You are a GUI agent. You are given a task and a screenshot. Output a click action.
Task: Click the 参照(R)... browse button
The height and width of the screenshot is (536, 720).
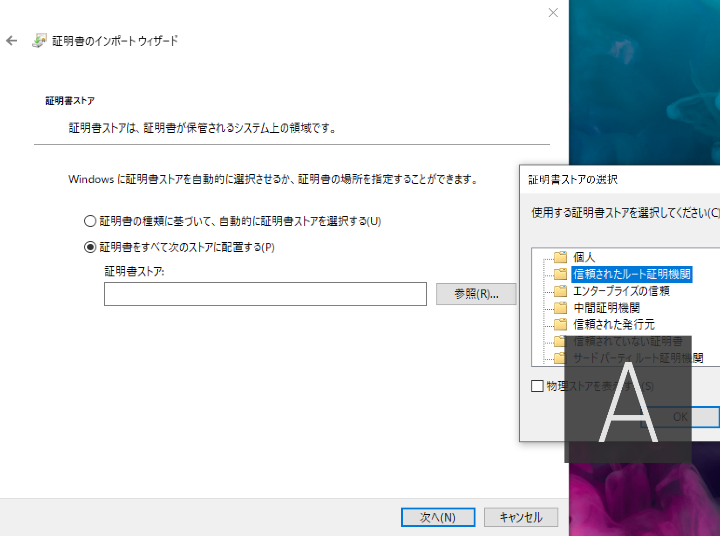point(476,294)
